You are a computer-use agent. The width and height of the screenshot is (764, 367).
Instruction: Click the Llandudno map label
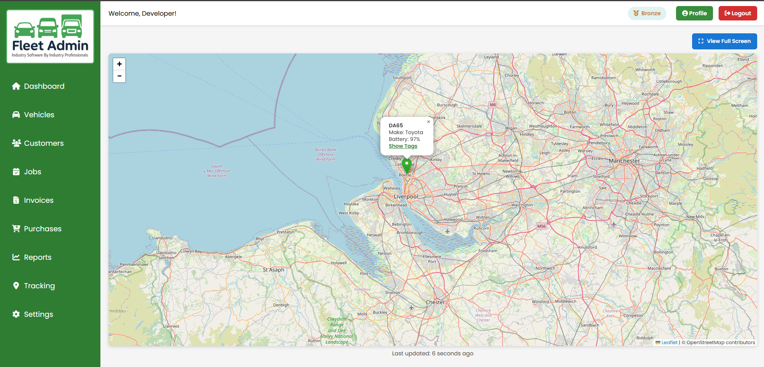[x=162, y=238]
